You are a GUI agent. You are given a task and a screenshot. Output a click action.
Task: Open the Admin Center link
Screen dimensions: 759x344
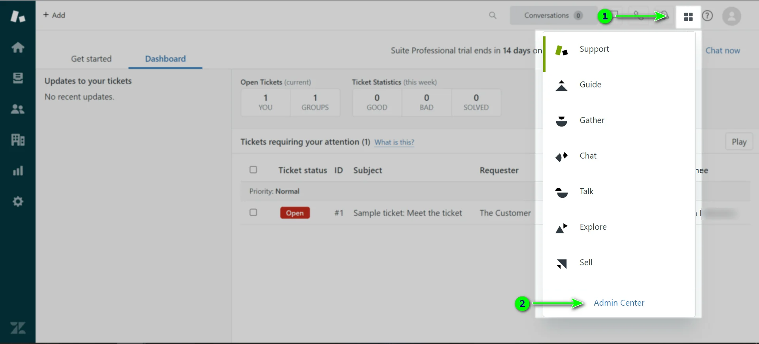click(619, 303)
